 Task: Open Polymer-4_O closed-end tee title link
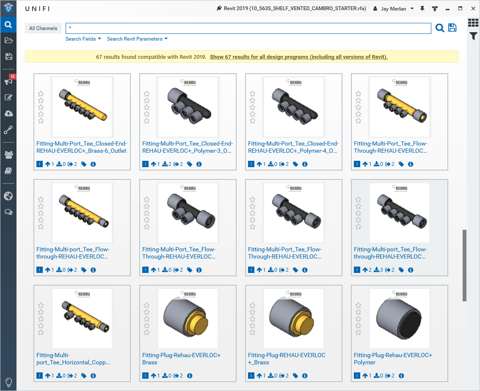pyautogui.click(x=293, y=147)
